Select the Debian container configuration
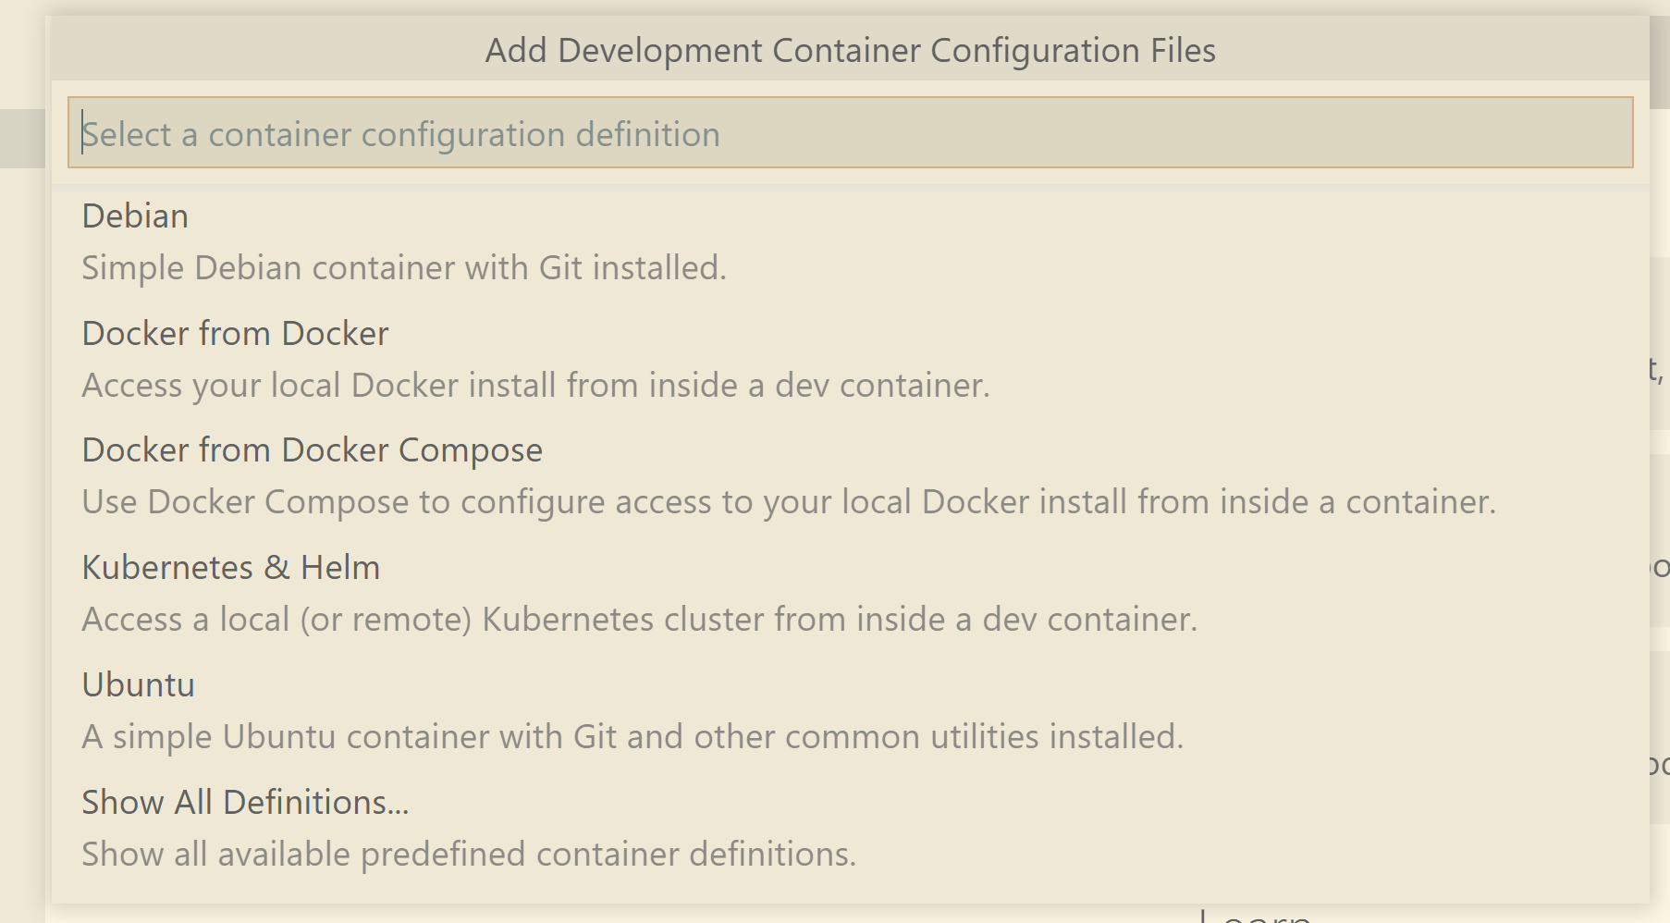Image resolution: width=1670 pixels, height=923 pixels. pos(134,215)
